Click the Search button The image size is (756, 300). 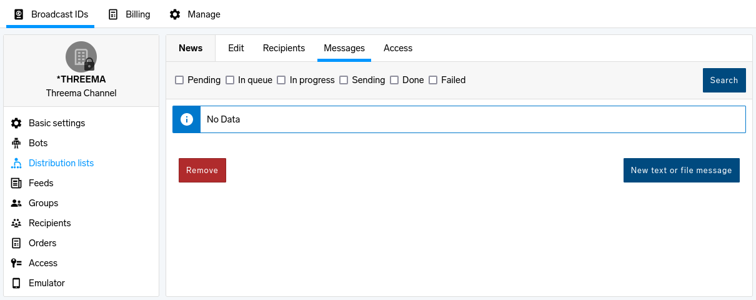pyautogui.click(x=724, y=80)
